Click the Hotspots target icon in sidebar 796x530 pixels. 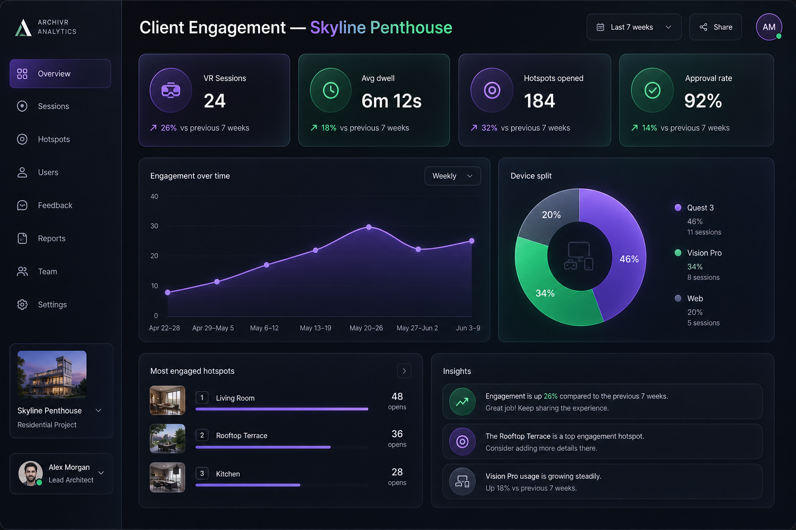point(22,139)
